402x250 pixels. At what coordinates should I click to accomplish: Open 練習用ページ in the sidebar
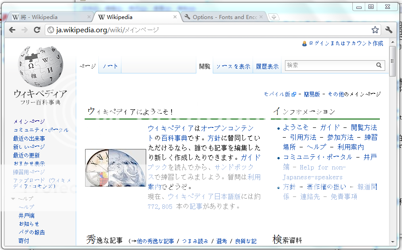coord(29,172)
